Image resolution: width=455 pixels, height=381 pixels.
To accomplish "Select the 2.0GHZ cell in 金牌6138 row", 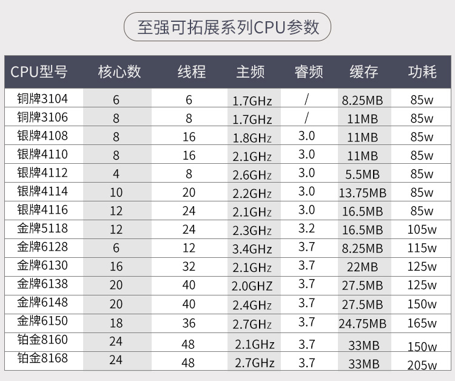I will [x=252, y=285].
